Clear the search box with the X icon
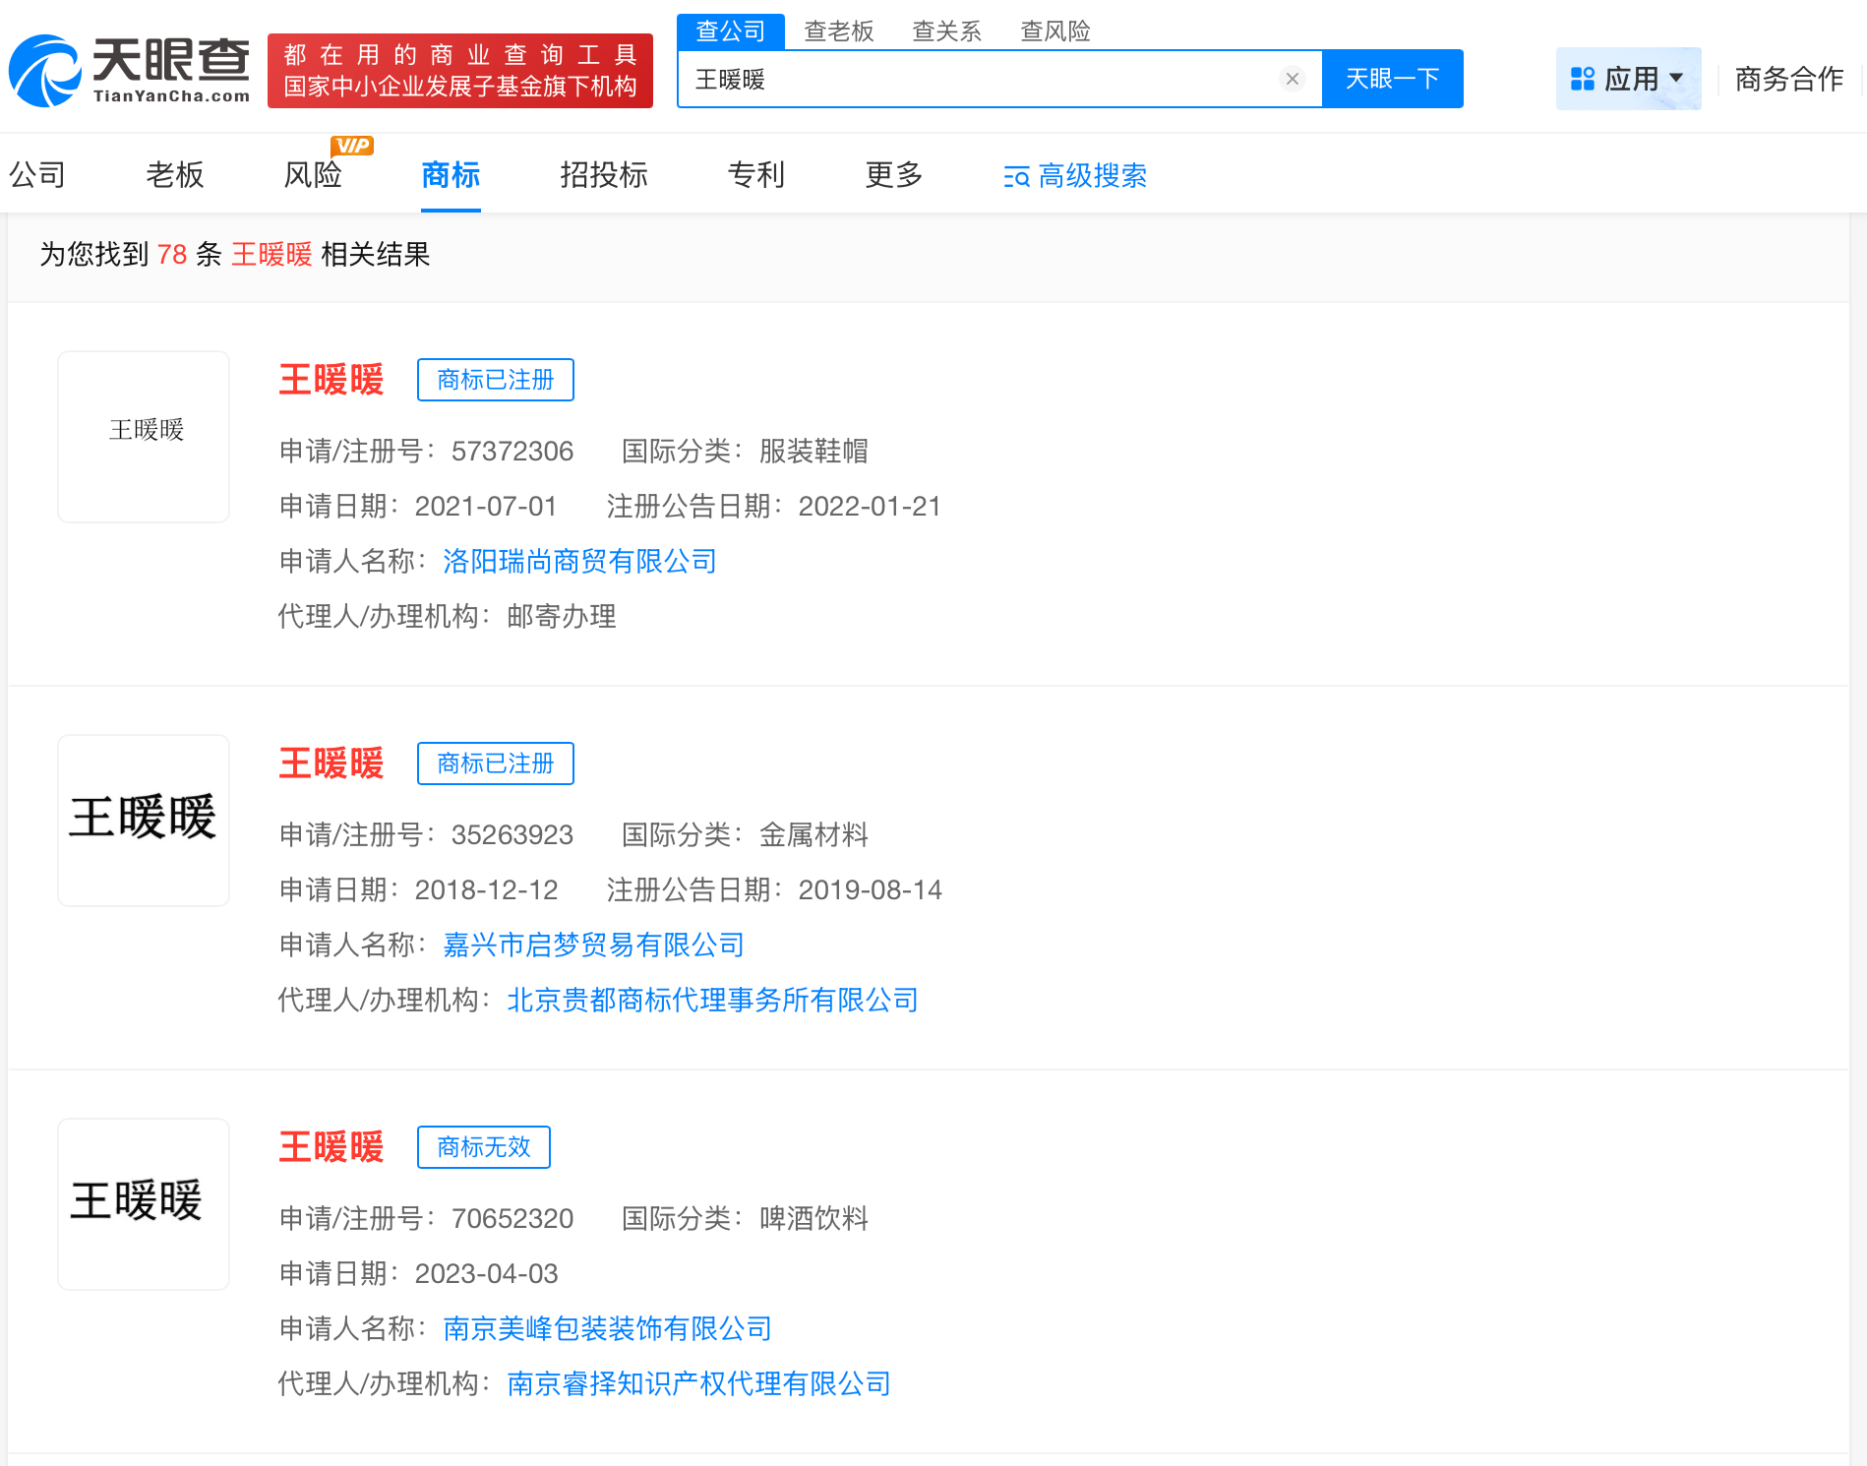The width and height of the screenshot is (1867, 1466). click(1292, 79)
